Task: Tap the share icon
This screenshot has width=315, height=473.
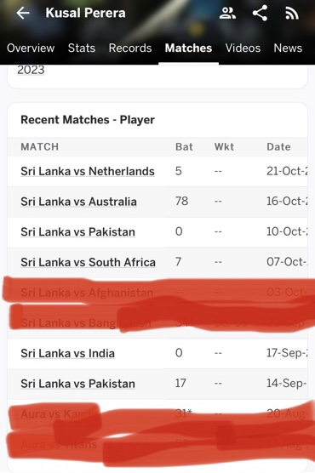Action: [260, 14]
